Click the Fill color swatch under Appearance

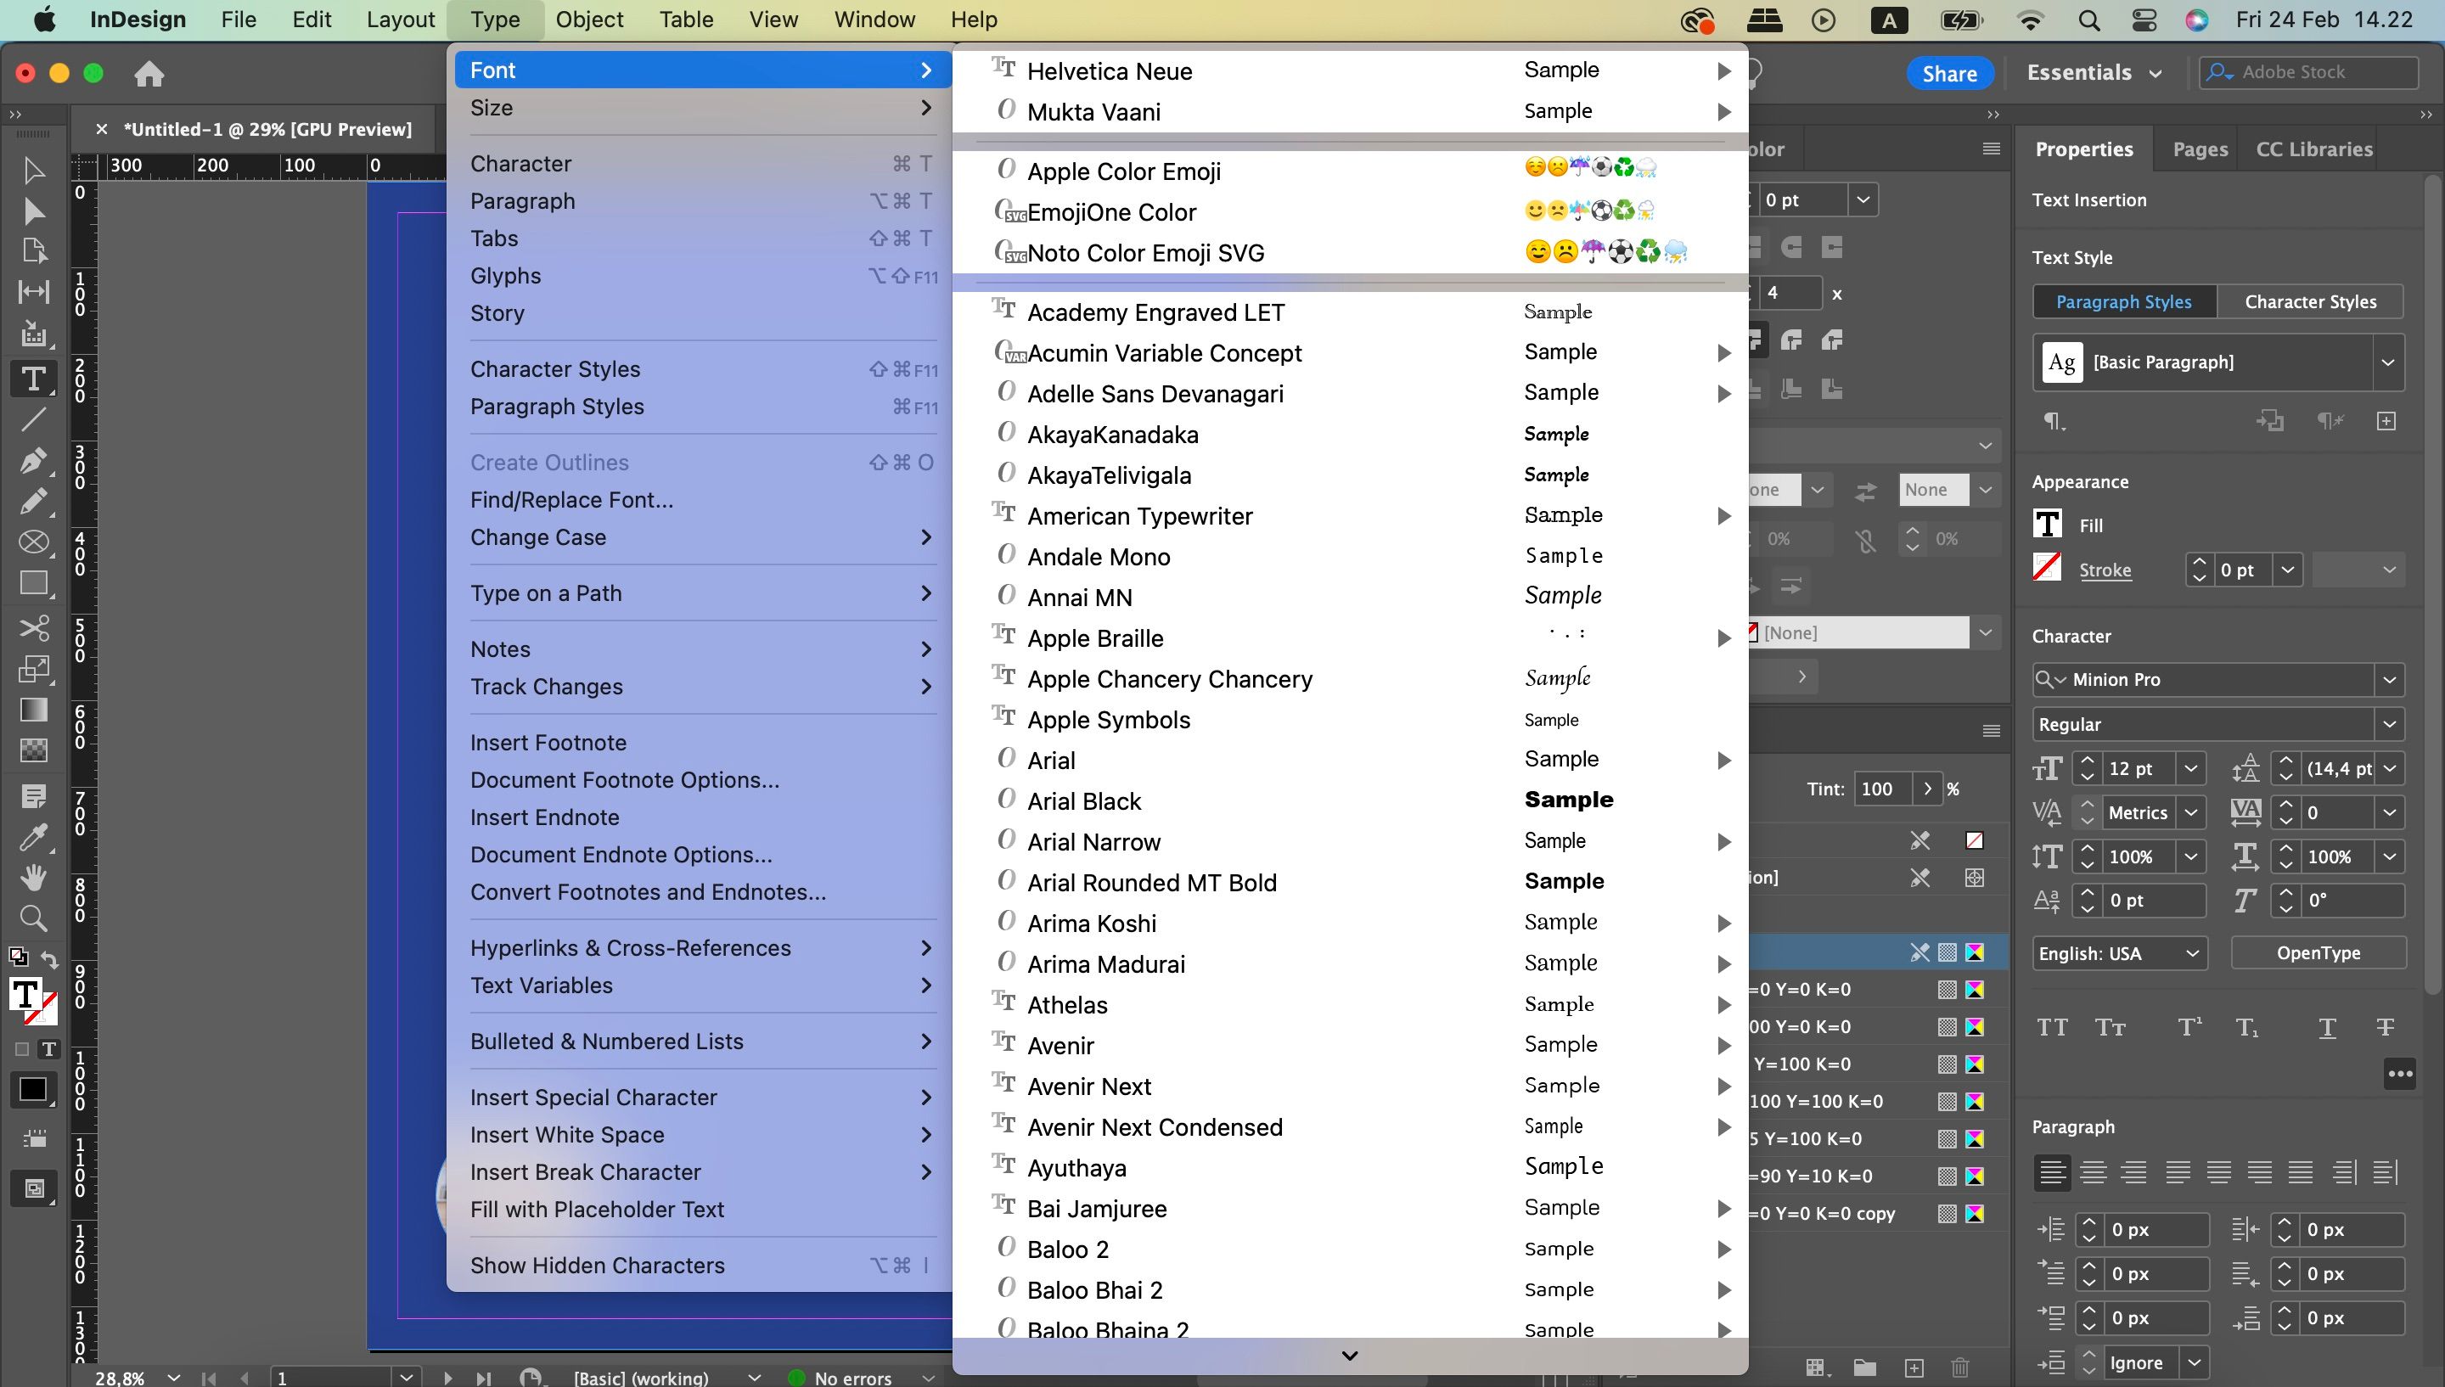pyautogui.click(x=2047, y=523)
